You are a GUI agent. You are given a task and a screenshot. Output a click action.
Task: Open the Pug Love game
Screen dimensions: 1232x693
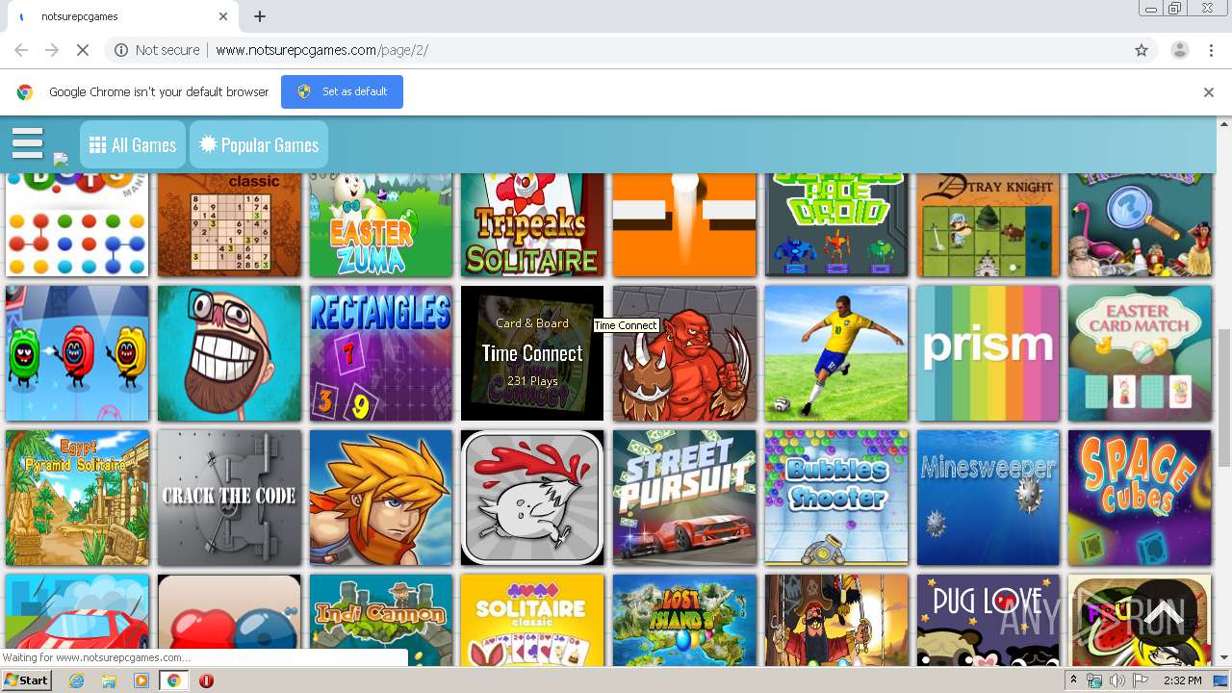tap(988, 620)
